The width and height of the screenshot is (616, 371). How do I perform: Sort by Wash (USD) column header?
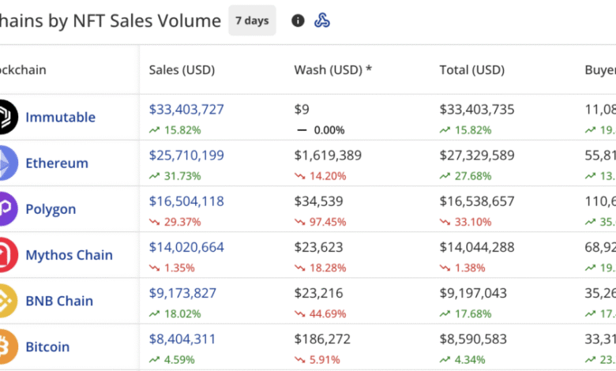tap(332, 70)
